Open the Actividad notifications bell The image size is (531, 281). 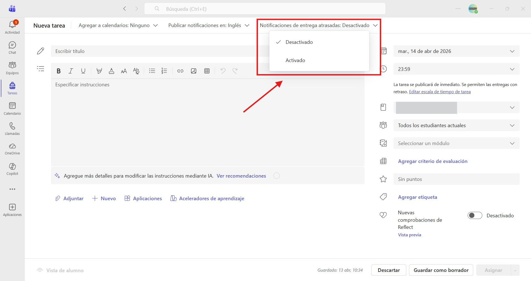[12, 27]
